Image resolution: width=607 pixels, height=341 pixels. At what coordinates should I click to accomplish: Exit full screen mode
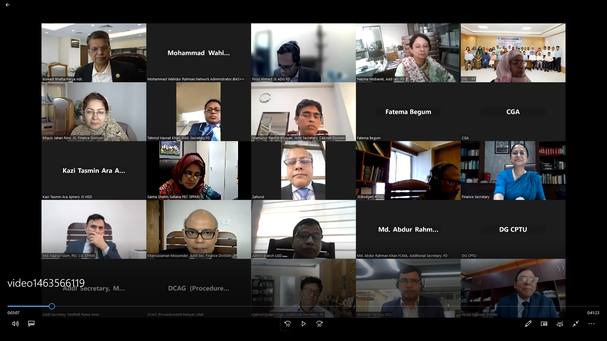(576, 324)
